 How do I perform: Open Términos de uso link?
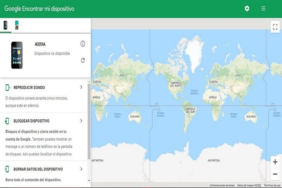[272, 186]
